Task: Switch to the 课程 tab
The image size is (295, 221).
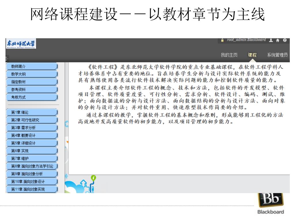Action: coord(252,55)
